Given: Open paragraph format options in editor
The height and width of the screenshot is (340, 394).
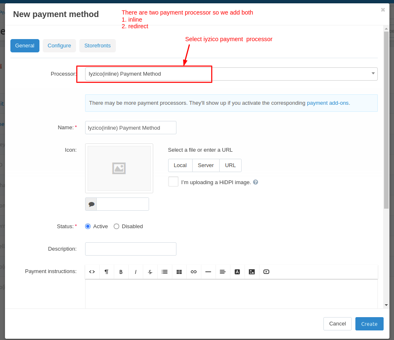Looking at the screenshot, I should click(107, 271).
